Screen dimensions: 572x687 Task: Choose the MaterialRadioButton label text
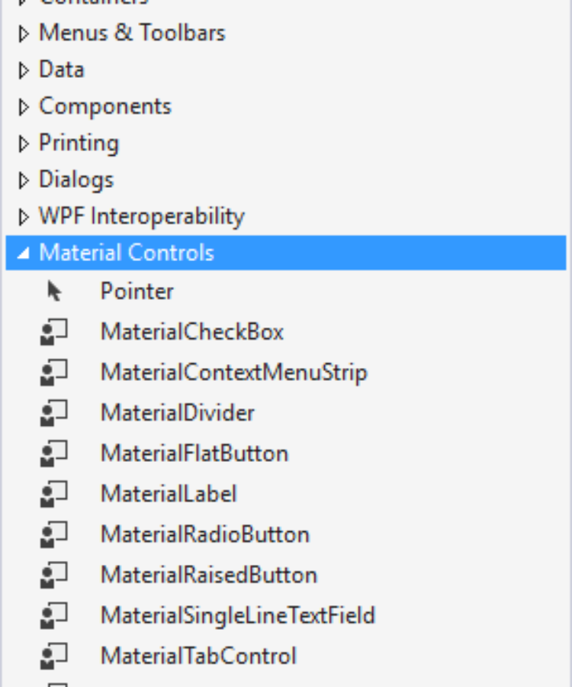[x=204, y=534]
